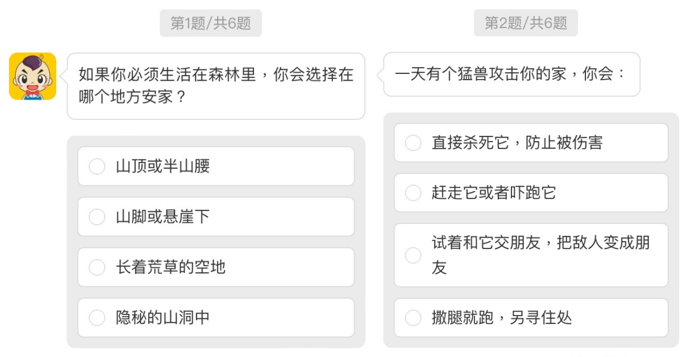The image size is (682, 357).
Task: Click the 第2题/共6题 progress label
Action: (x=526, y=23)
